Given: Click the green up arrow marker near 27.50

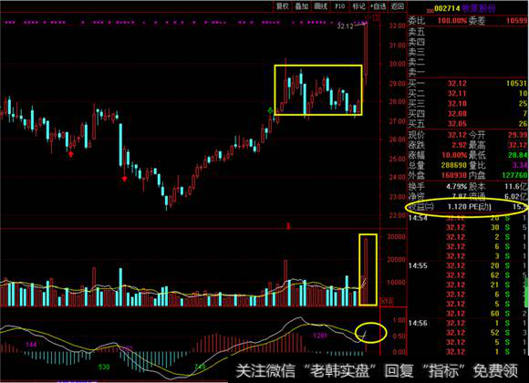Looking at the screenshot, I should tap(270, 110).
